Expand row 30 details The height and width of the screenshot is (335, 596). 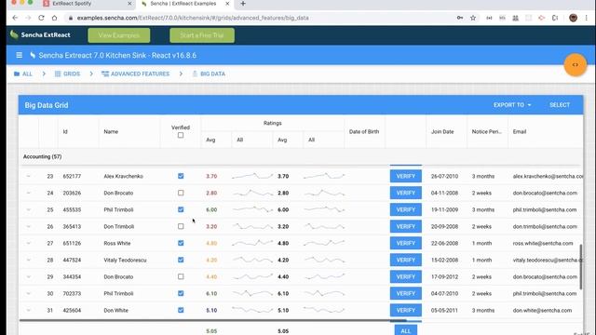click(28, 293)
